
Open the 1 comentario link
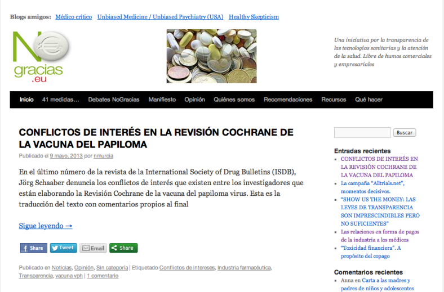pos(102,276)
